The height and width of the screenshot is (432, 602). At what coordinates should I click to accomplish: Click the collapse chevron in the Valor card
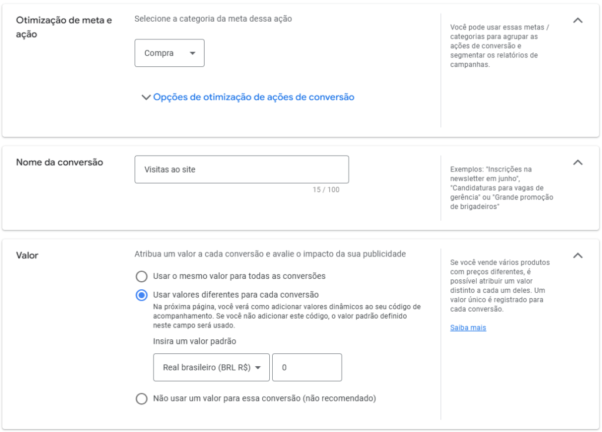pyautogui.click(x=578, y=255)
